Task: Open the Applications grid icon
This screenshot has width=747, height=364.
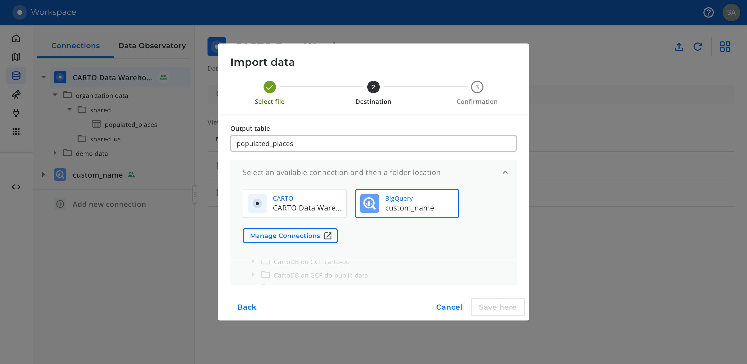Action: pyautogui.click(x=16, y=132)
